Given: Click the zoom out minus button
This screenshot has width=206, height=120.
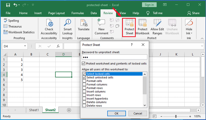Looking at the screenshot, I should 161,116.
